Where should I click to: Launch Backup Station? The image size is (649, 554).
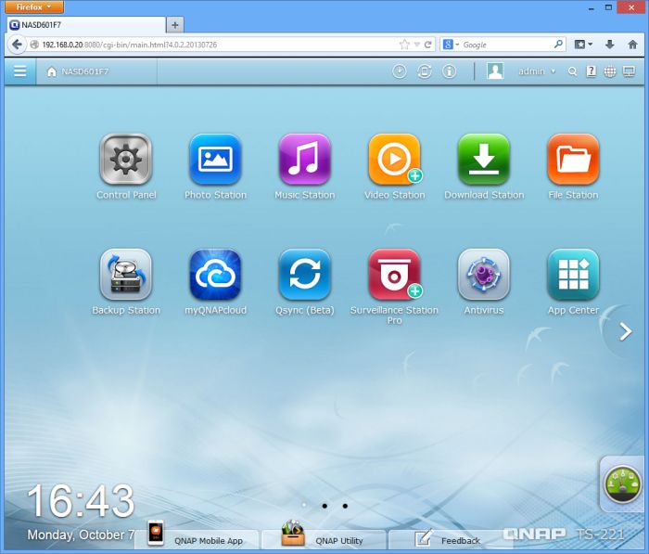[126, 275]
